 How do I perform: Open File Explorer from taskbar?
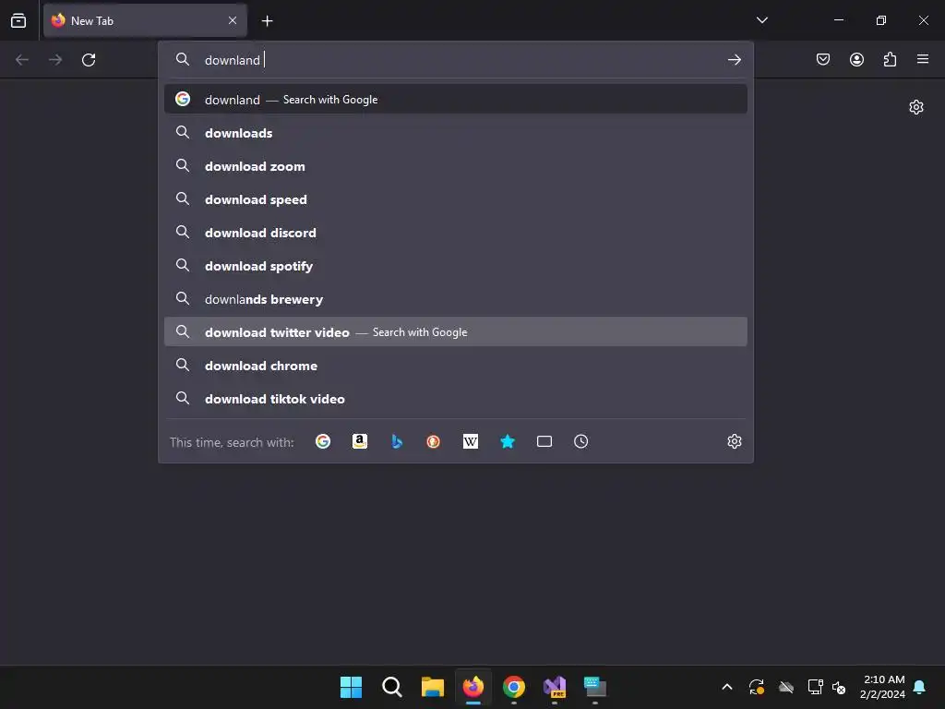(433, 687)
